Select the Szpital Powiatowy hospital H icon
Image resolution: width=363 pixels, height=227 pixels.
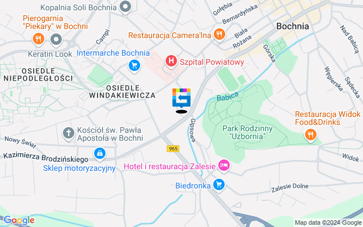(171, 61)
